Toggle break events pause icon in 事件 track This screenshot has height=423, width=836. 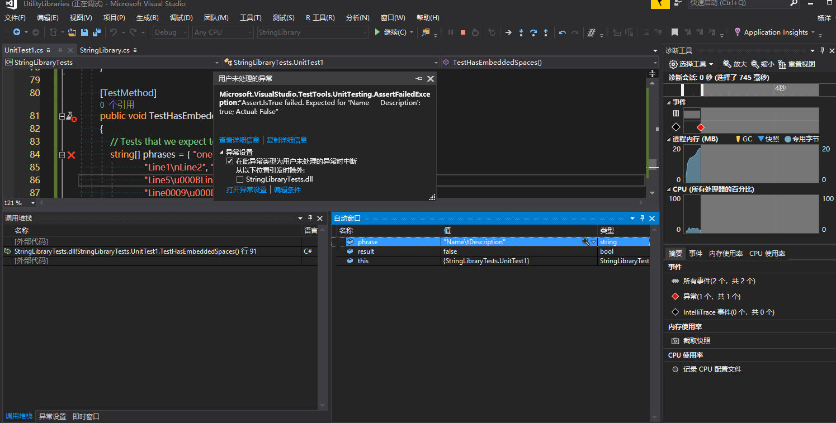tap(676, 113)
